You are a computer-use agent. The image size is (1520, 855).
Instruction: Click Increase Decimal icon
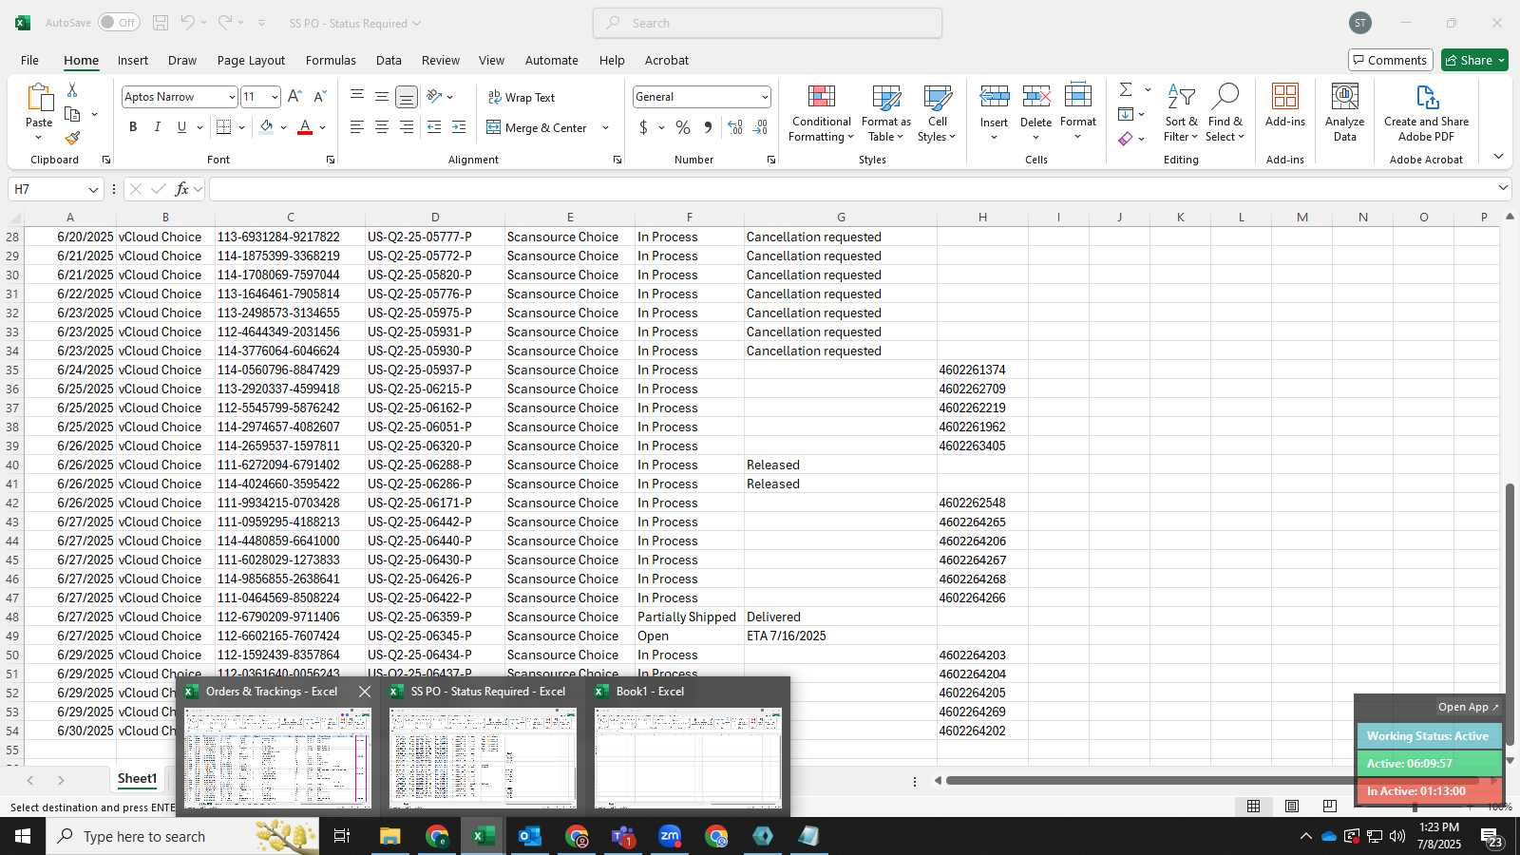[735, 127]
